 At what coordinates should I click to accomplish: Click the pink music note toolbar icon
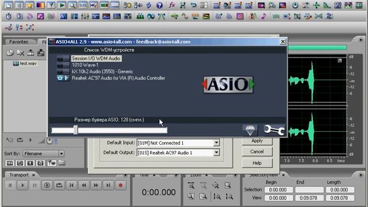pyautogui.click(x=263, y=16)
